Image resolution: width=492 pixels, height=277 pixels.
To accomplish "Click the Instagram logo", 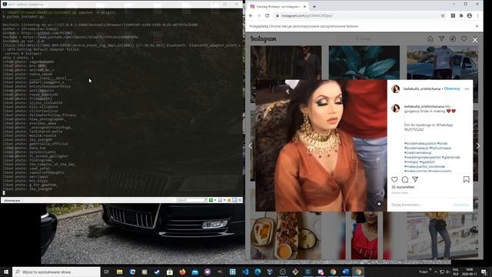I will [x=263, y=39].
